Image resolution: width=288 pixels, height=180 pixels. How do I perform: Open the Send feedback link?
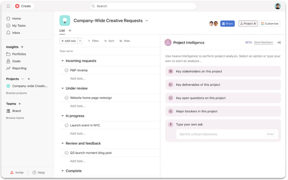tap(263, 42)
